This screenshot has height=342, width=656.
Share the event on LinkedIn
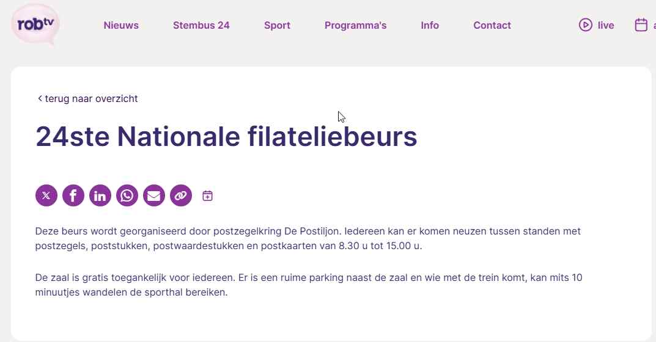100,195
